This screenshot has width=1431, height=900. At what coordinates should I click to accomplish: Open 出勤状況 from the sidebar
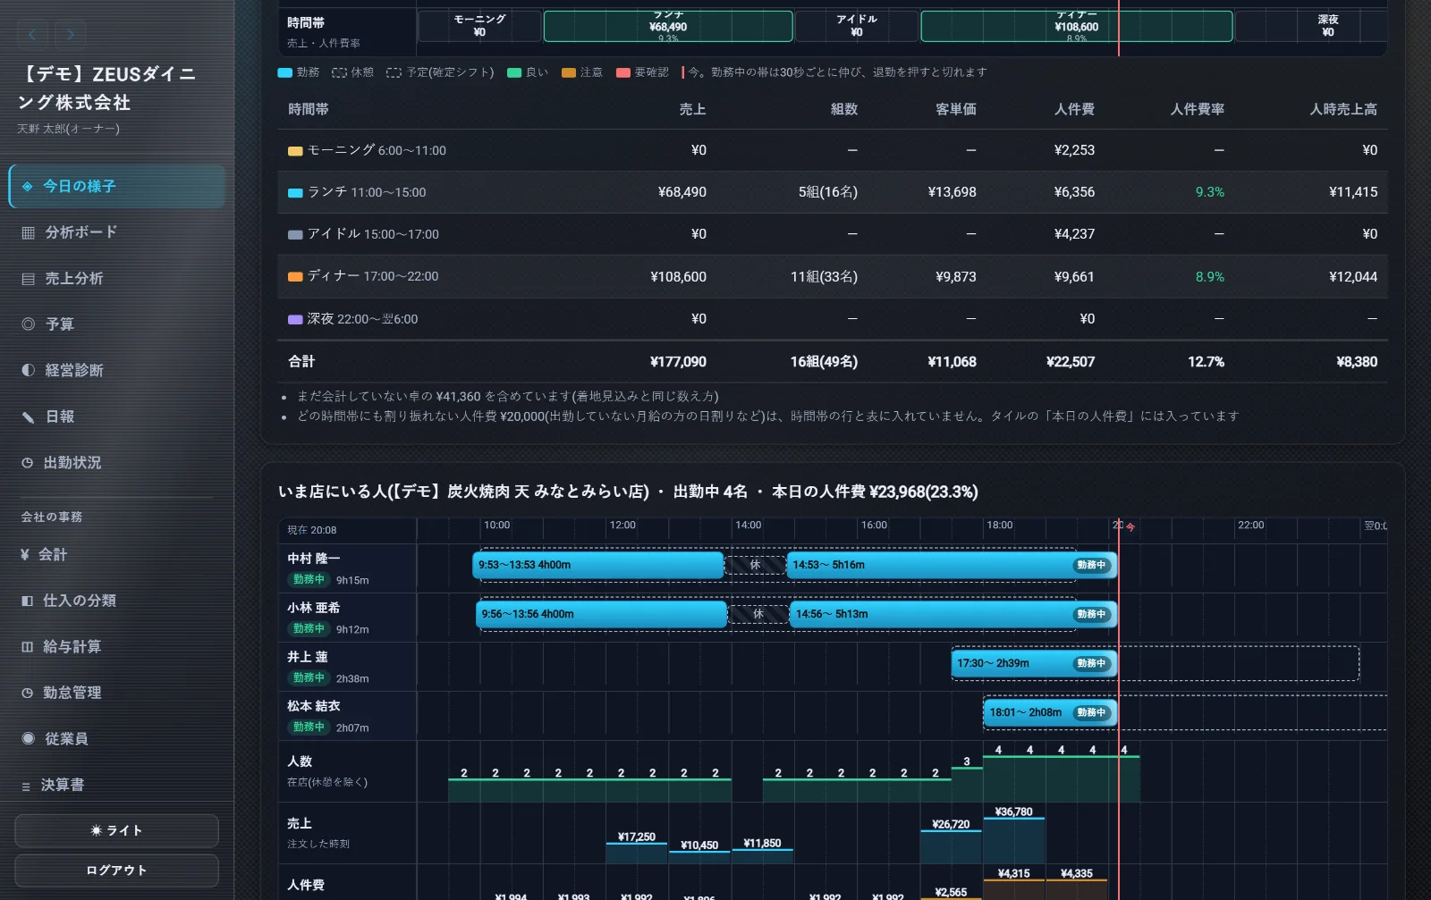pyautogui.click(x=117, y=463)
